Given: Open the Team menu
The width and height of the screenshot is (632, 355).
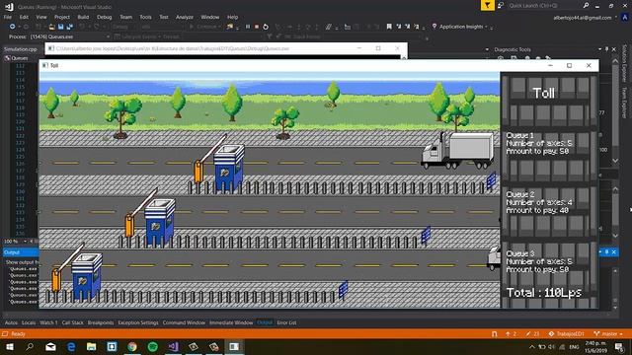Looking at the screenshot, I should coord(125,18).
